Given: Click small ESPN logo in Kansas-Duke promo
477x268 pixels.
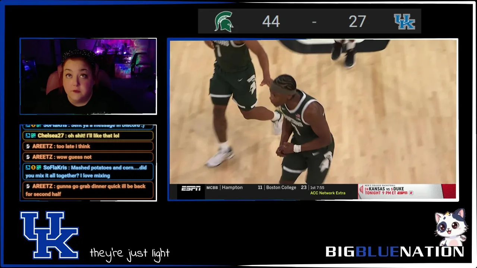Looking at the screenshot, I should [x=402, y=193].
